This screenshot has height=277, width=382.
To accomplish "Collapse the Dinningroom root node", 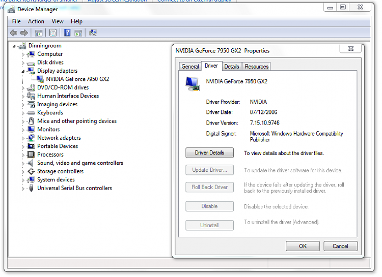I will (x=14, y=46).
